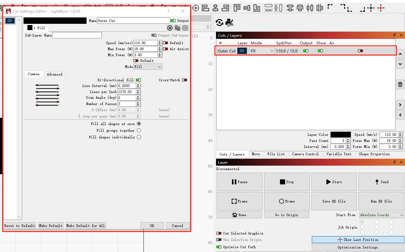The width and height of the screenshot is (405, 252).
Task: Enable the Cut Selected Graphics switch
Action: click(x=219, y=233)
